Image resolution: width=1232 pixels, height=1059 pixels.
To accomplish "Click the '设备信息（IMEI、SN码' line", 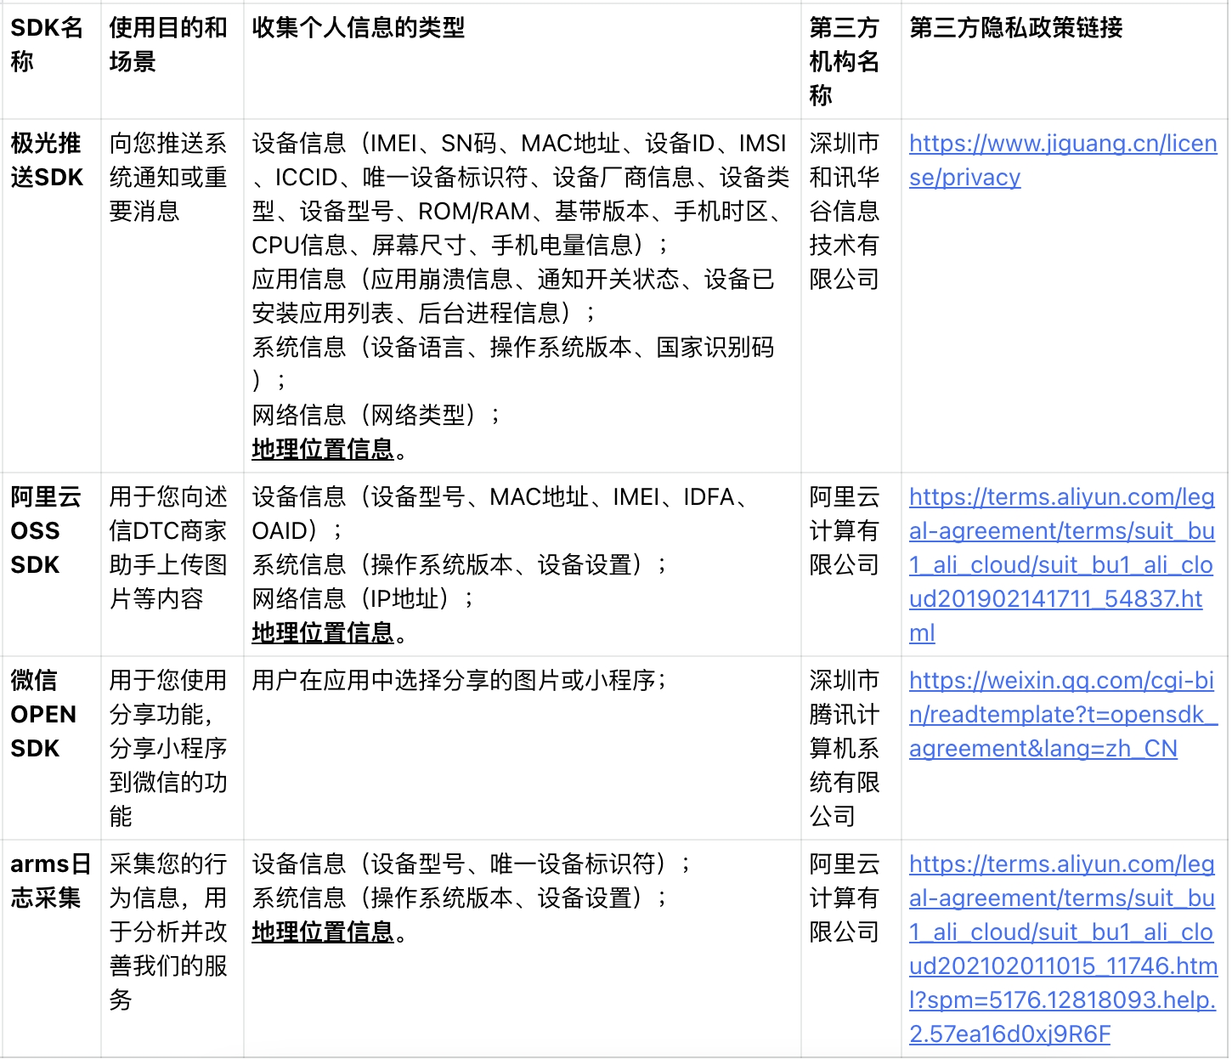I will click(x=521, y=194).
